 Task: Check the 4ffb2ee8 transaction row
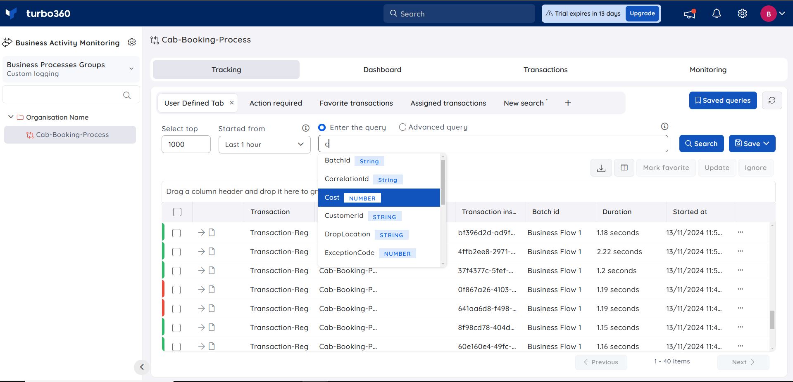[176, 252]
